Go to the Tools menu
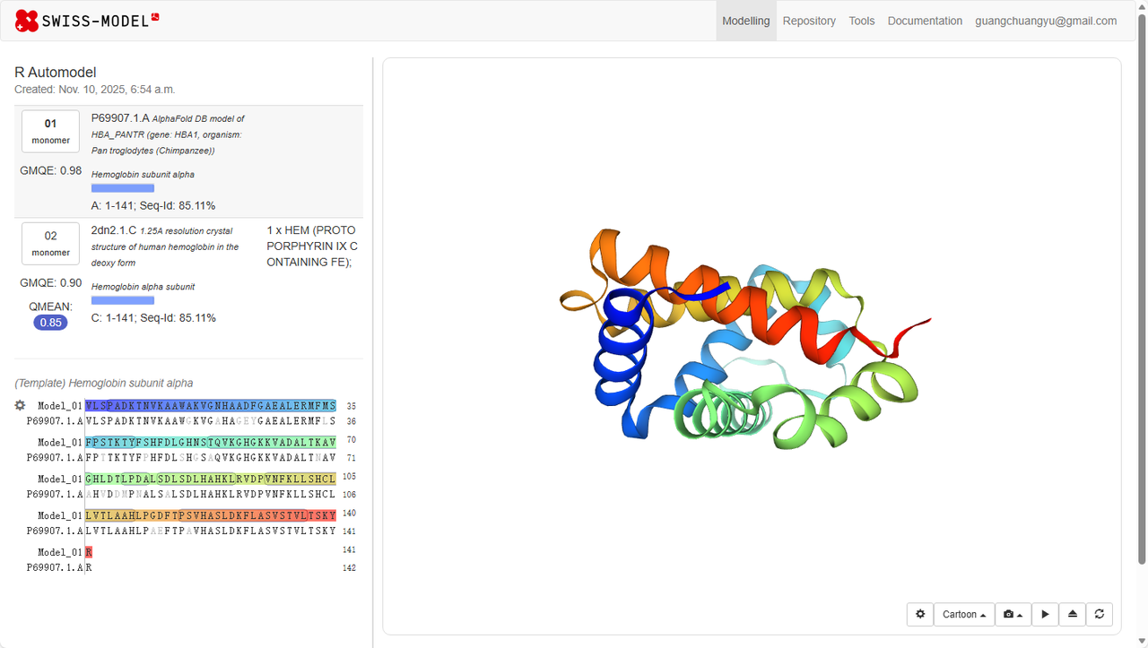1148x648 pixels. click(861, 21)
